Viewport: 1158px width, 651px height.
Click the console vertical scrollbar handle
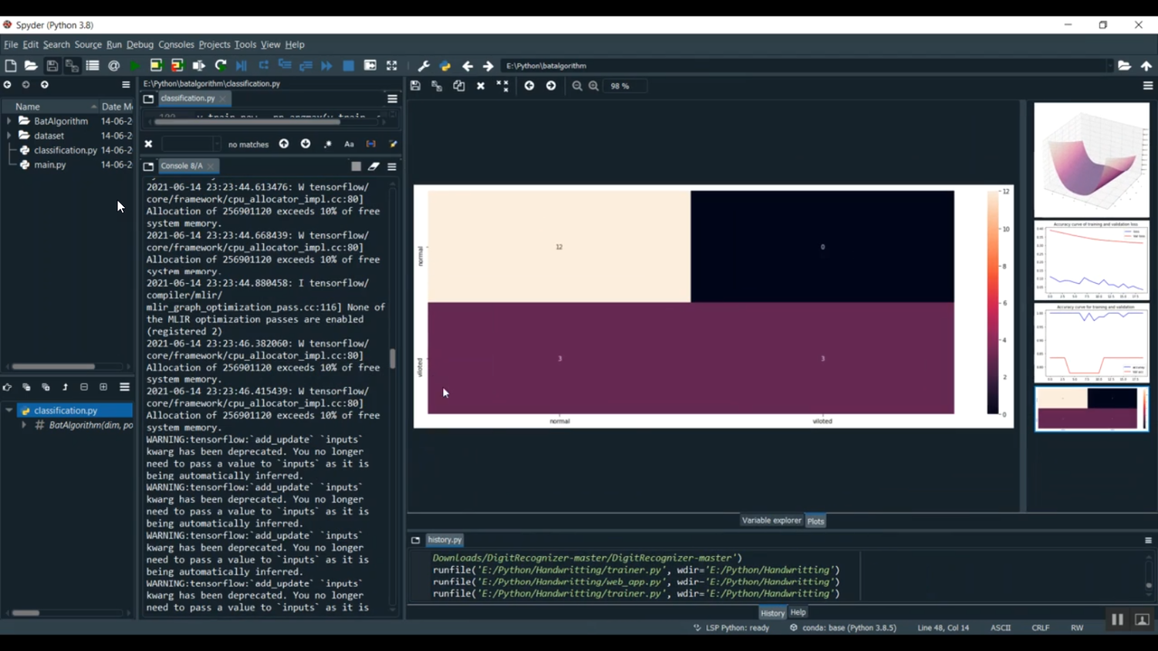[392, 359]
